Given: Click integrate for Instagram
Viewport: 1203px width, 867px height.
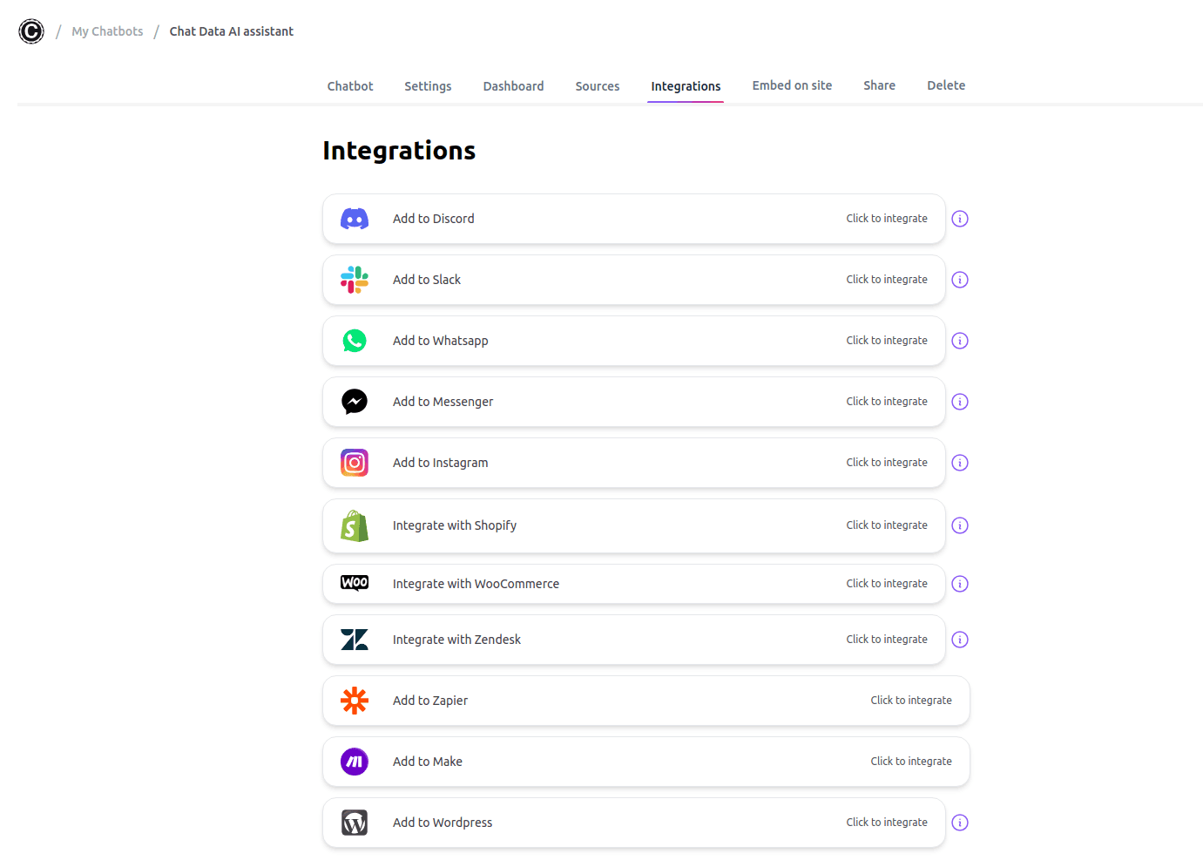Looking at the screenshot, I should click(x=887, y=463).
